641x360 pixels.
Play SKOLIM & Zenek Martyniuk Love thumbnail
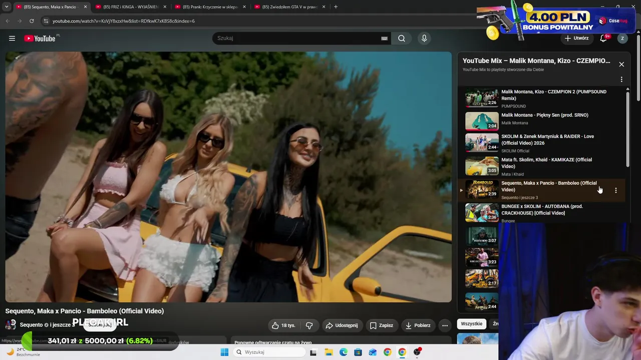pos(482,142)
